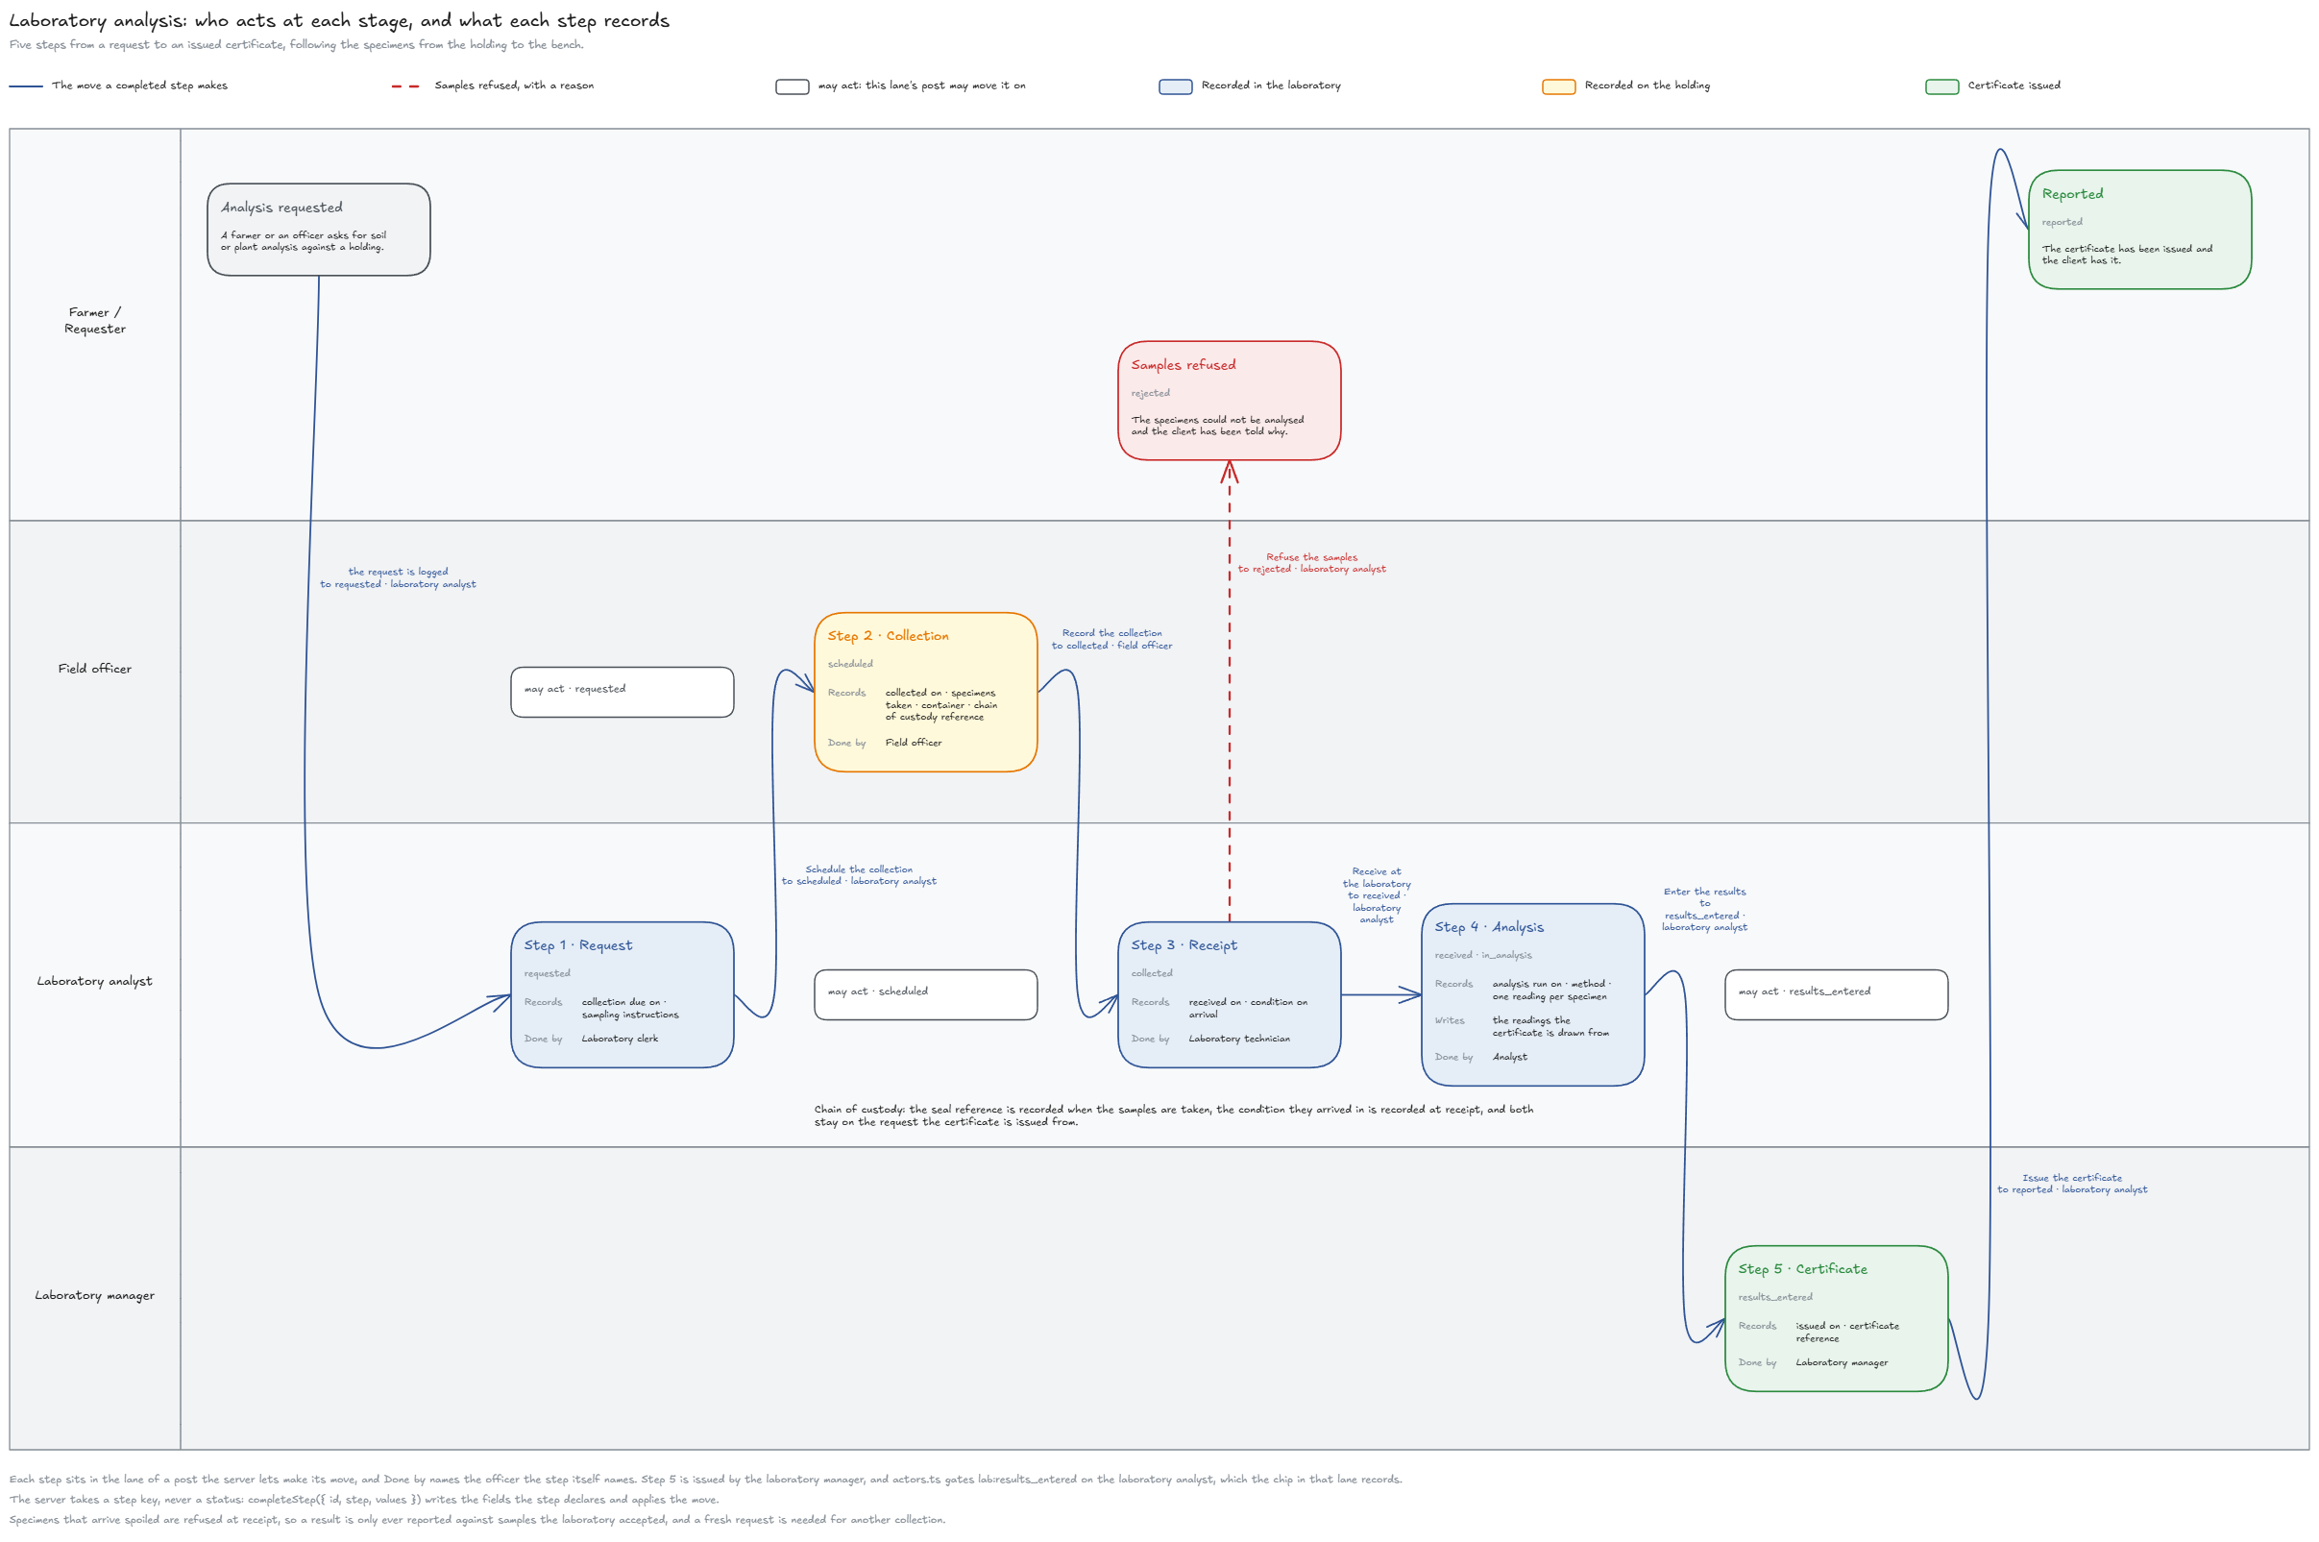
Task: Click the 'may act · requested' chip
Action: (x=622, y=693)
